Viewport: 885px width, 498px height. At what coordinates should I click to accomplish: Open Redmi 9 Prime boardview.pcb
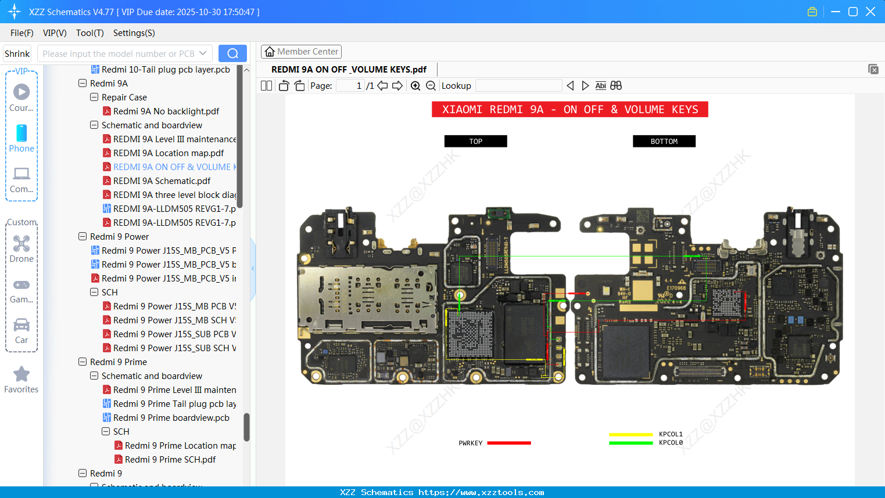click(171, 418)
